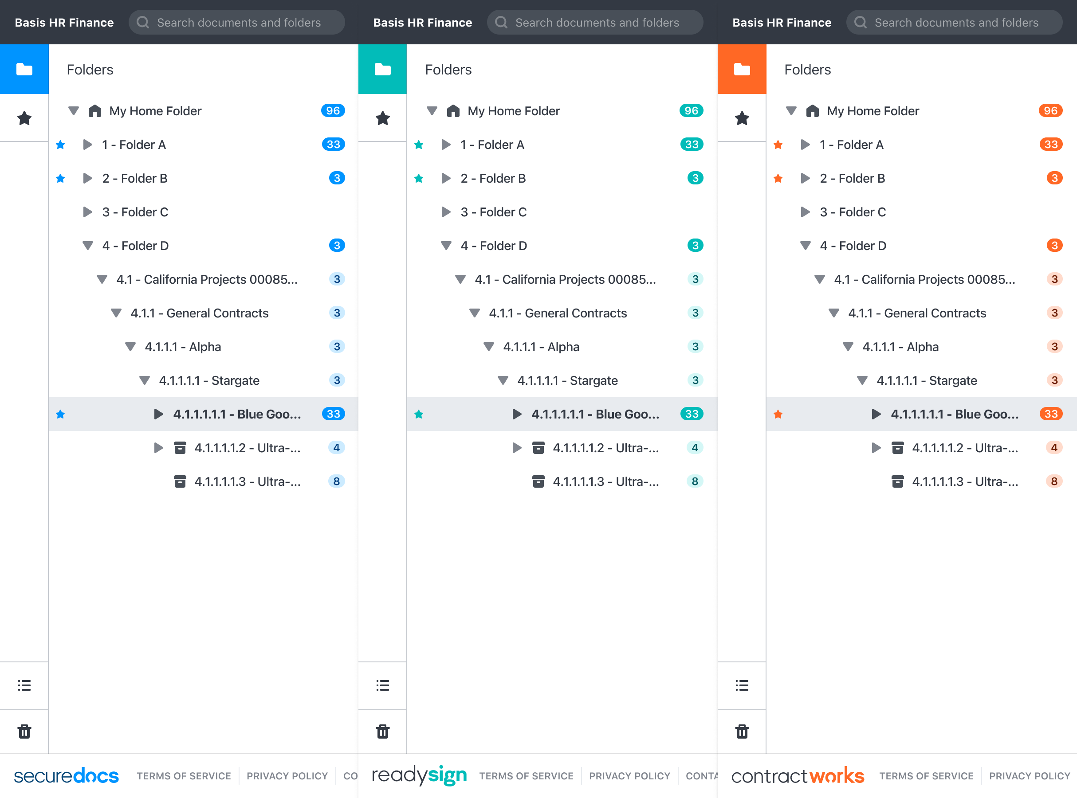Focus the search field in readysign header

point(595,22)
